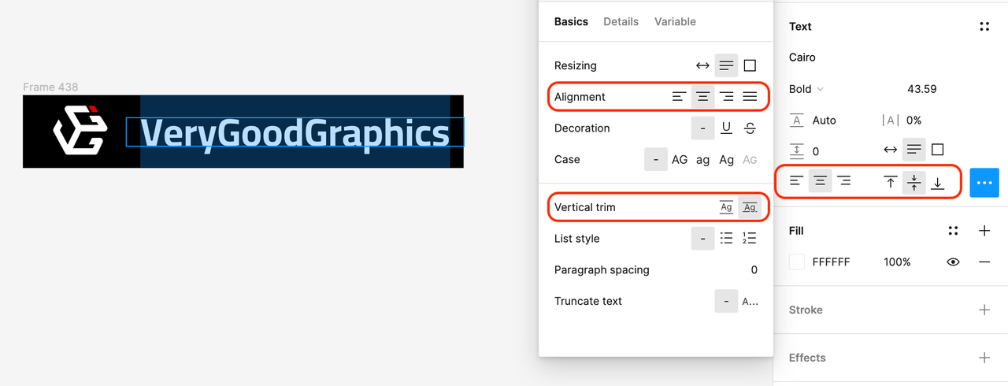Choose numbered list style

750,238
